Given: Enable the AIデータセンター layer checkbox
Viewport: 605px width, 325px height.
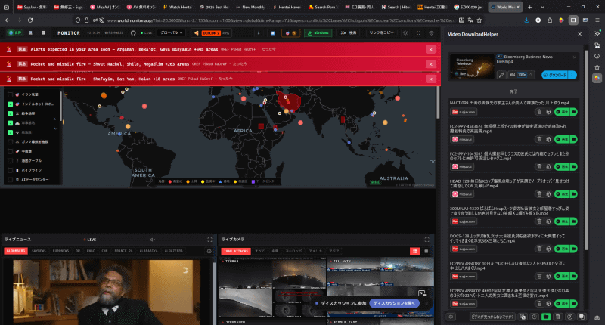Looking at the screenshot, I should coord(11,180).
